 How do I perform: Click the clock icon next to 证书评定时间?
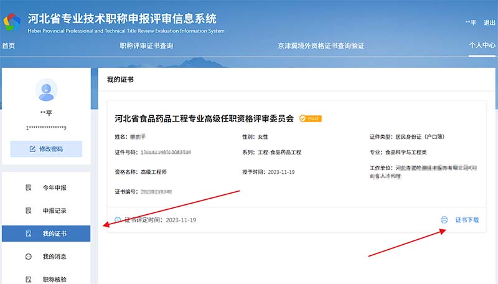tap(118, 220)
